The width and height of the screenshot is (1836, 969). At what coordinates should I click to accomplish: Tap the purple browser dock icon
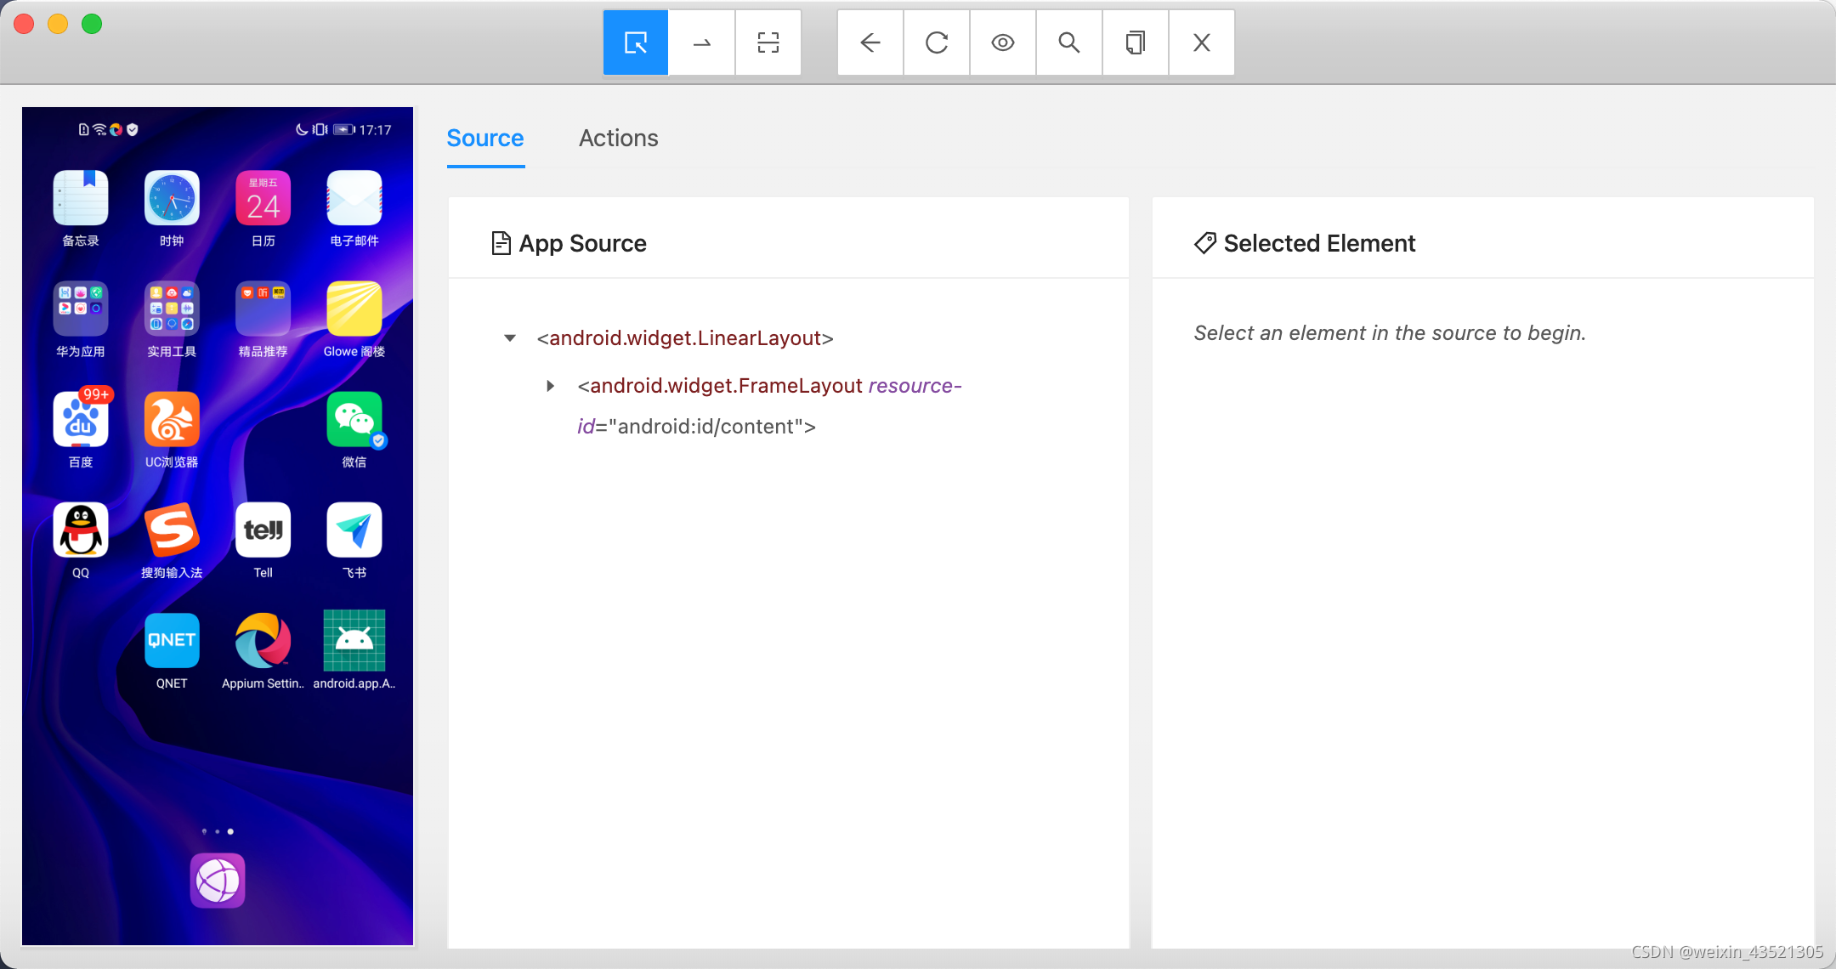[x=218, y=881]
